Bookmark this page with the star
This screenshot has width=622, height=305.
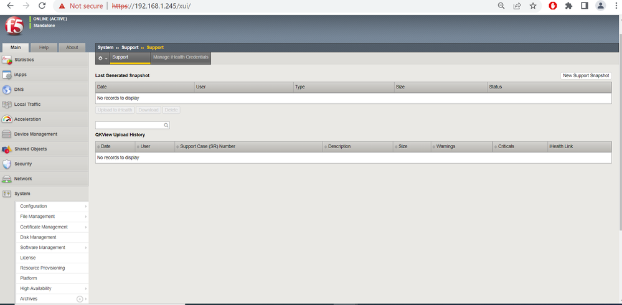coord(533,6)
